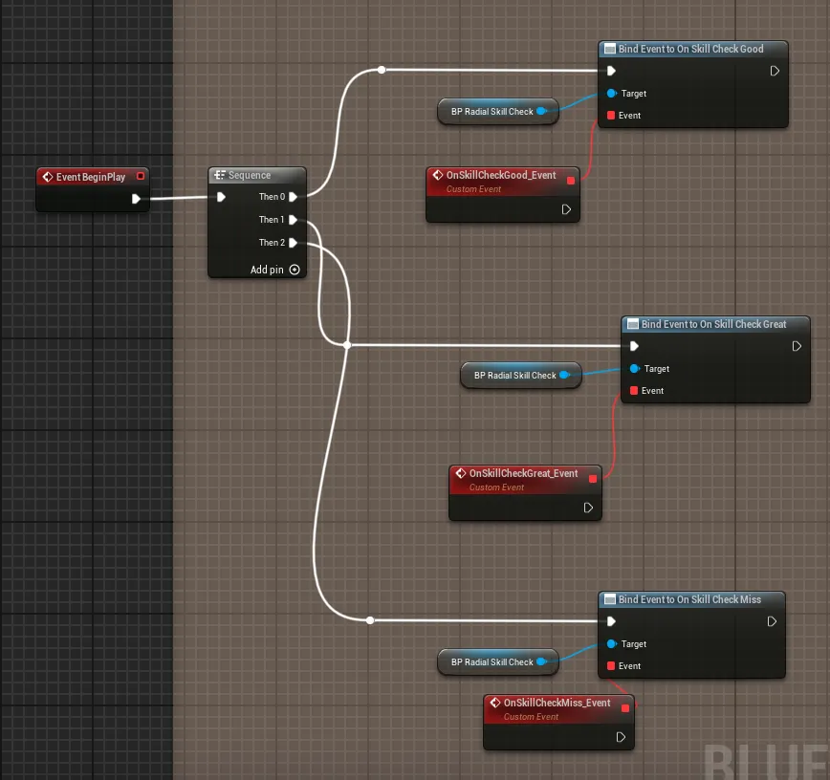Click OnSkillCheckMiss_Event exec output pin
The image size is (830, 780).
pos(621,737)
